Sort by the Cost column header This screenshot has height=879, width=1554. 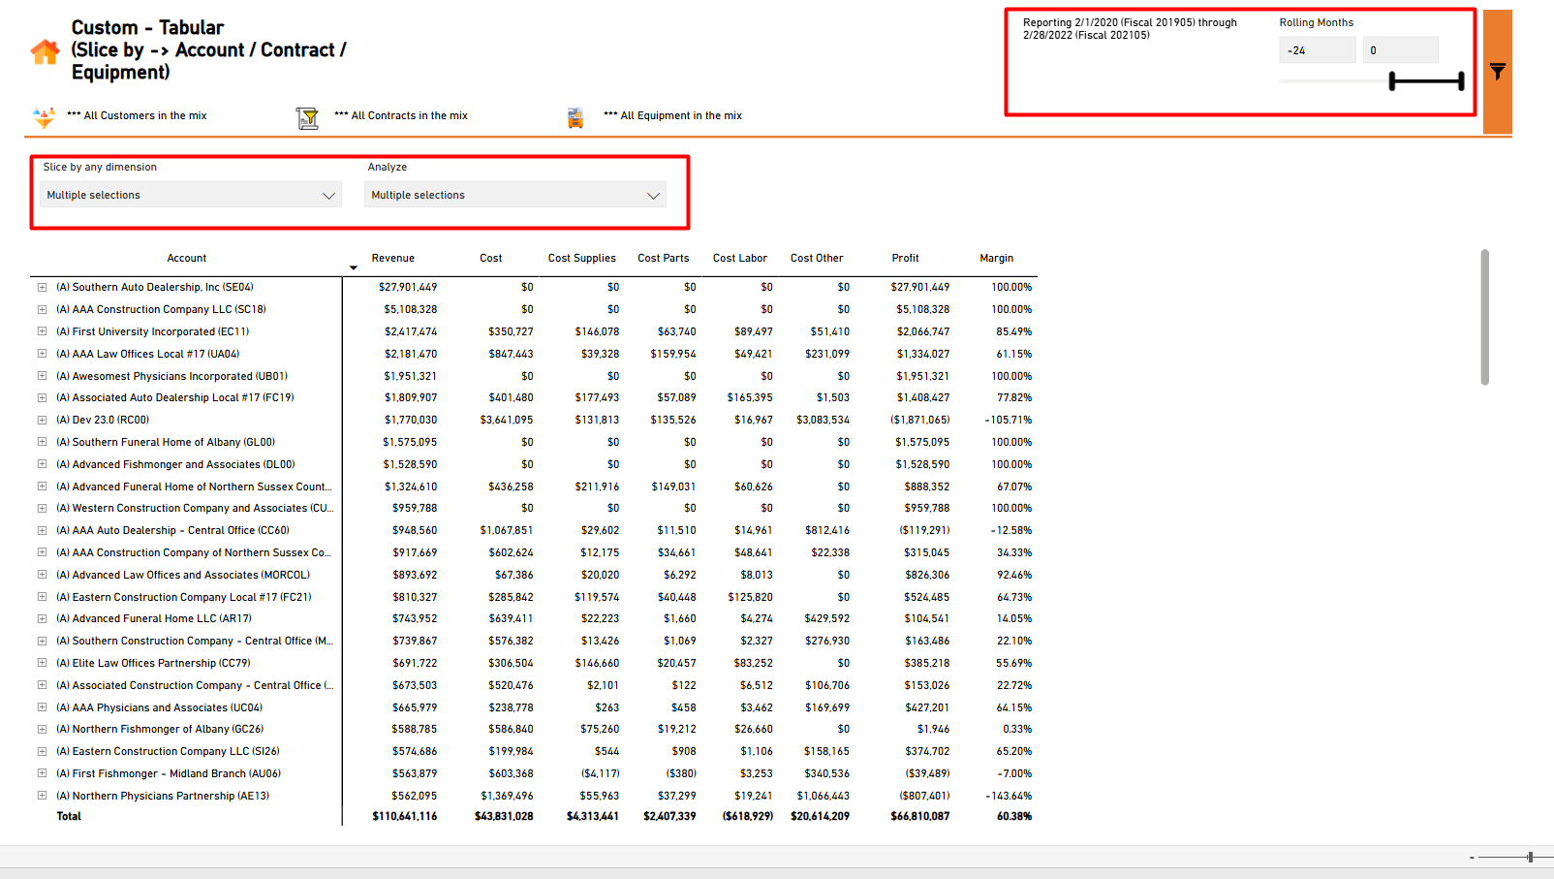pos(490,258)
